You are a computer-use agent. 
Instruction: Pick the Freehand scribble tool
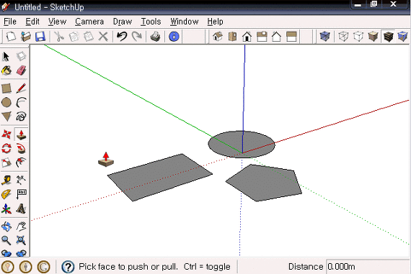[21, 117]
